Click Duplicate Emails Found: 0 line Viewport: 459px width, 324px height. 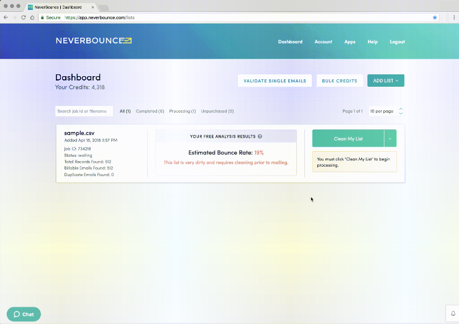pyautogui.click(x=89, y=175)
